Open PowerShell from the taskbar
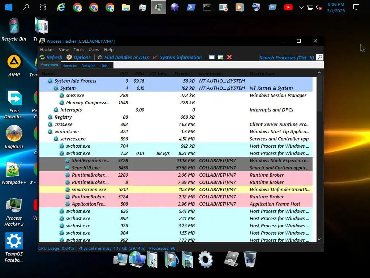Viewport: 370px width, 278px height. coord(191,7)
